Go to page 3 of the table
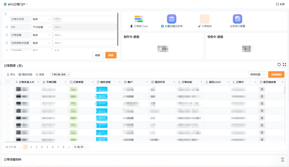Viewport: 289px width, 167px height. coord(36,147)
